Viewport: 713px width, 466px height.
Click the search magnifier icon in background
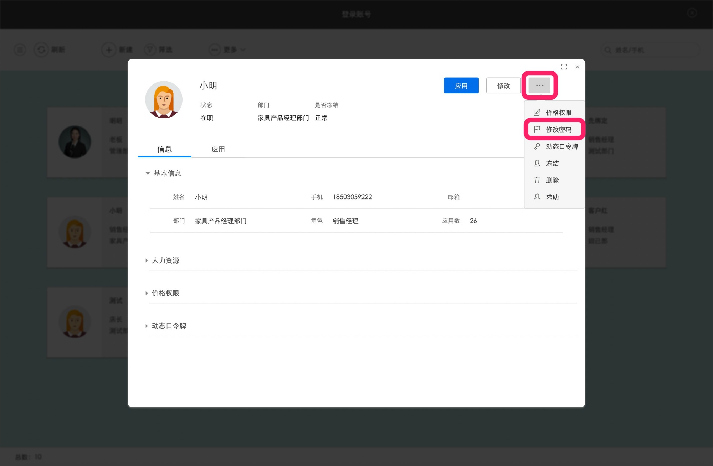tap(607, 50)
